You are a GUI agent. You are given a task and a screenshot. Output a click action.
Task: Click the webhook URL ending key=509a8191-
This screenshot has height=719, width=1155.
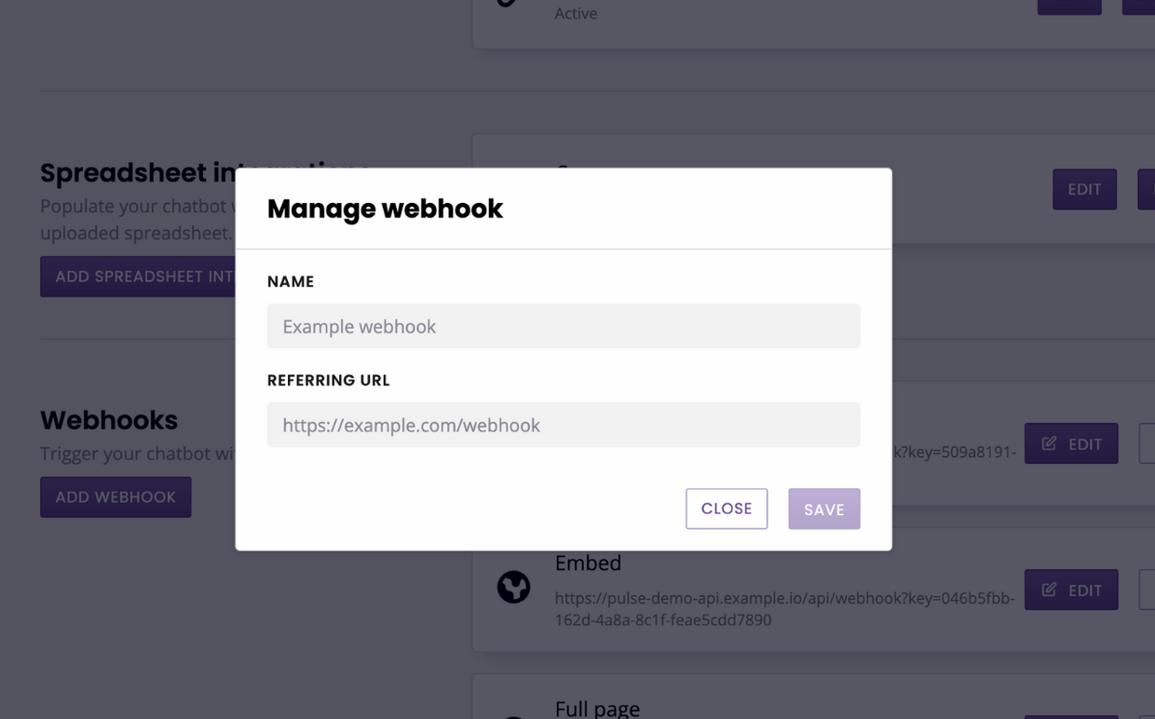(954, 452)
